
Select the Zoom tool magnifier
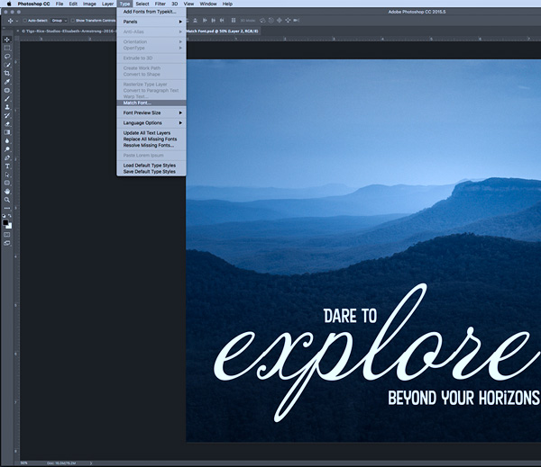[7, 200]
